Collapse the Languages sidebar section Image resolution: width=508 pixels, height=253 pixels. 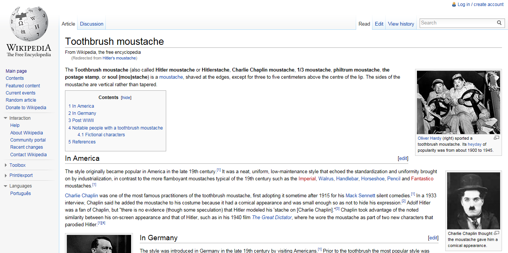6,186
